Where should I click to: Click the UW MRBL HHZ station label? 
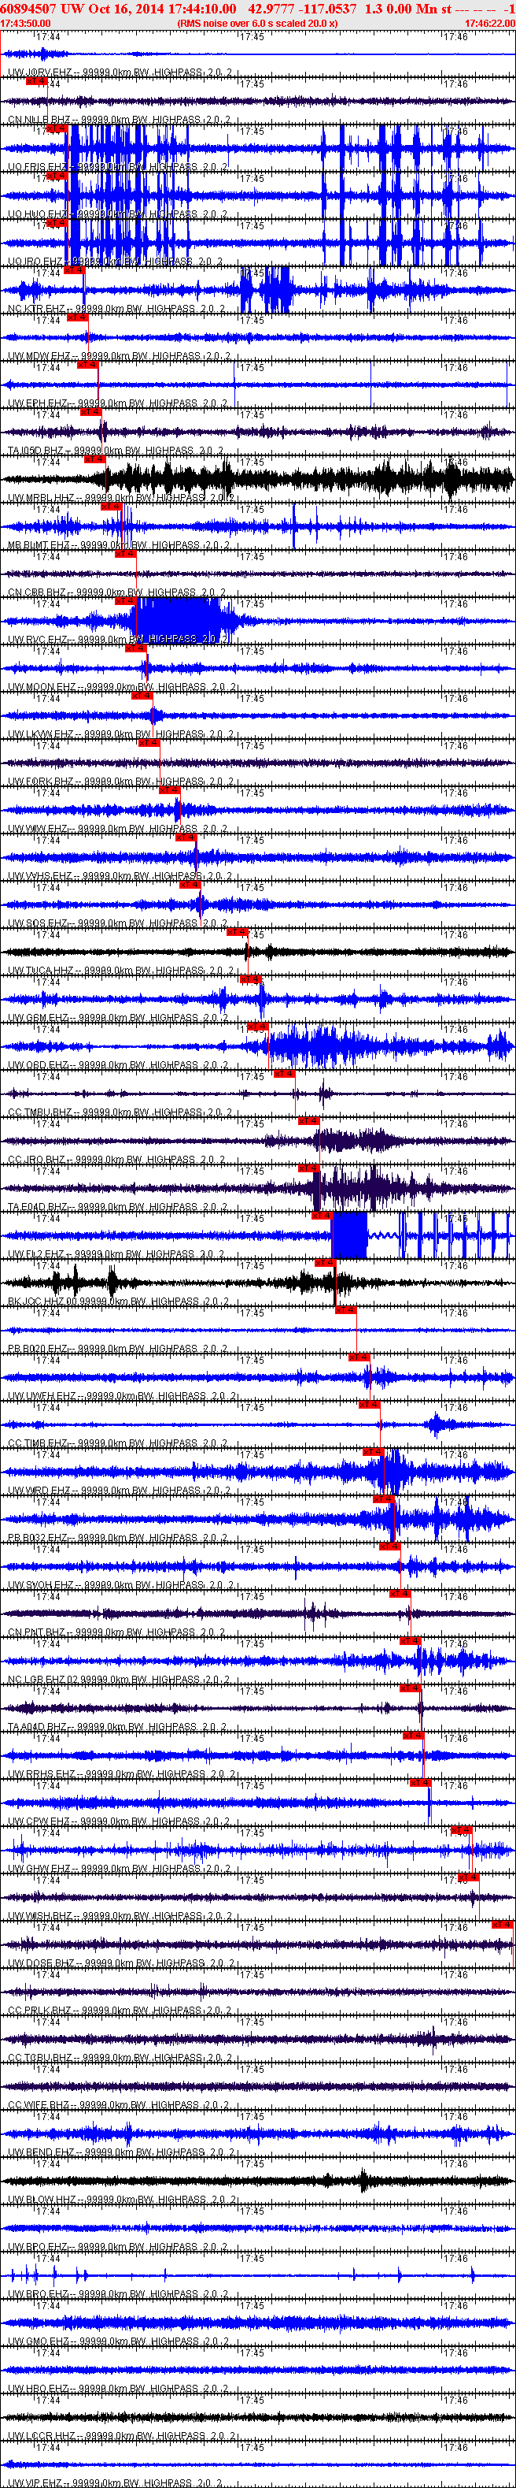coord(42,499)
